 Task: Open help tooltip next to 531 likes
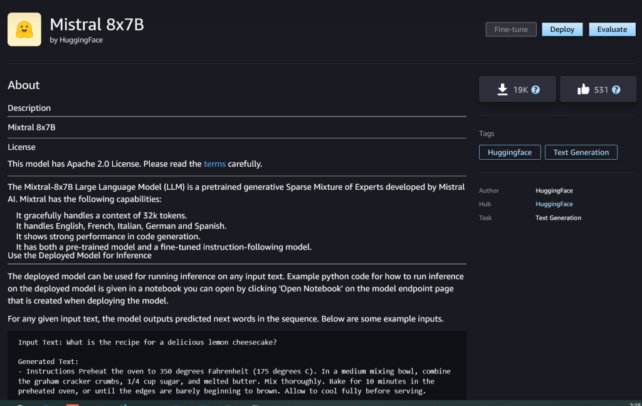click(616, 90)
